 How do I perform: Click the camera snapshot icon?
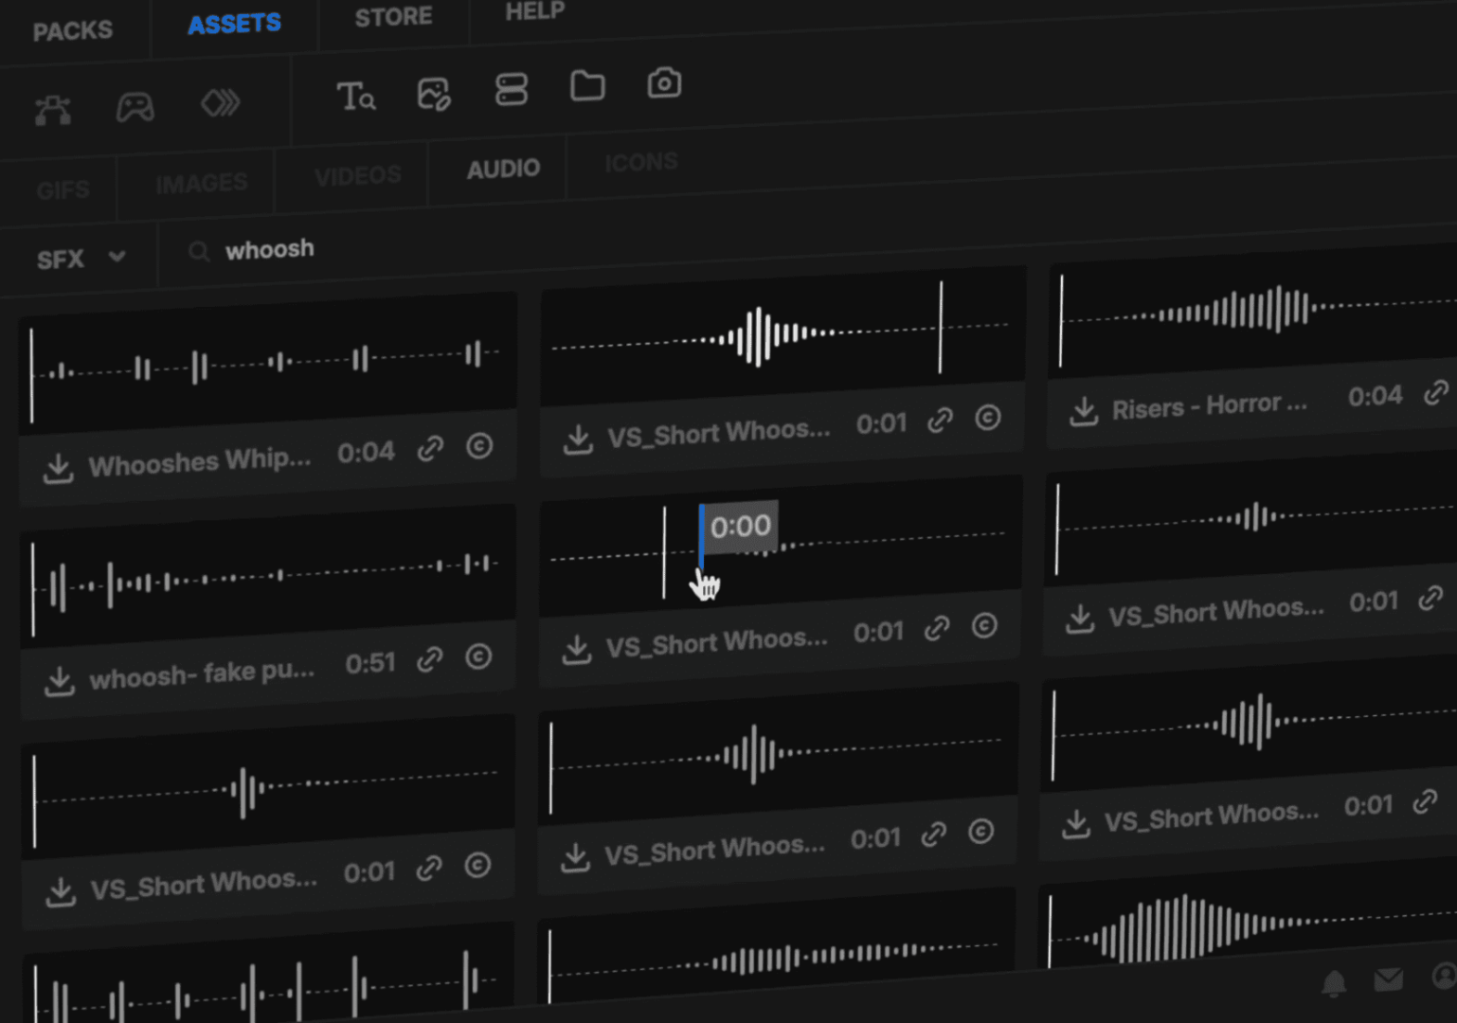pyautogui.click(x=664, y=83)
